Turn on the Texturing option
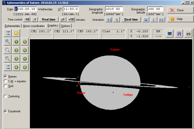 click(6, 96)
